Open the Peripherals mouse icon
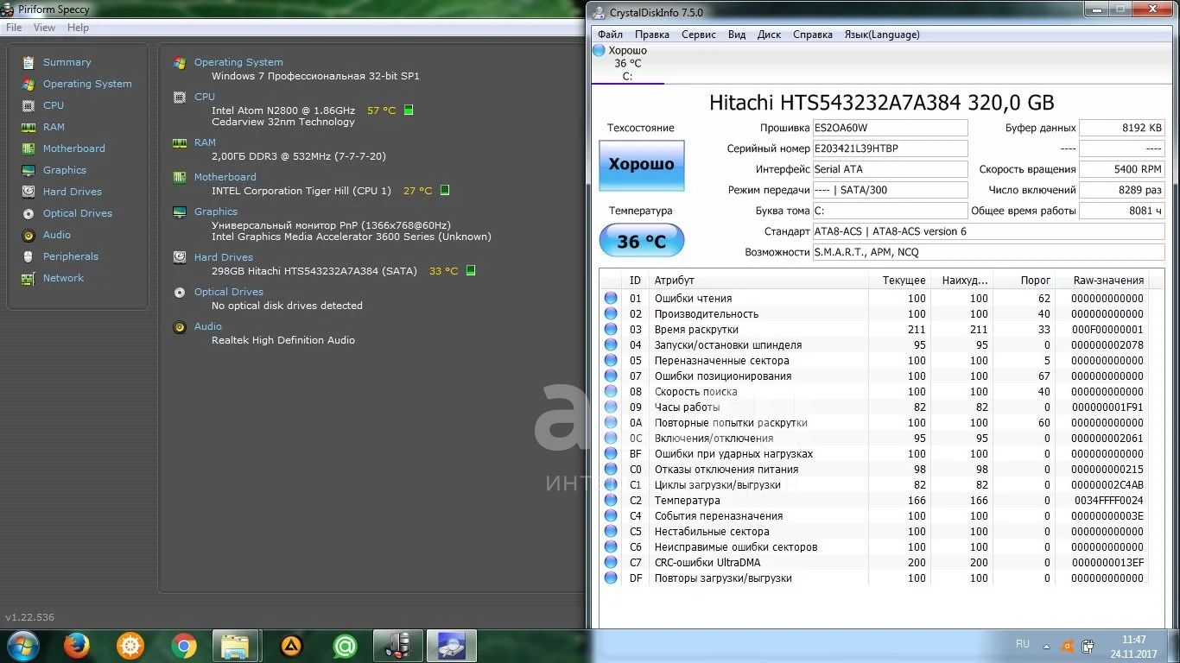Image resolution: width=1180 pixels, height=663 pixels. 29,256
